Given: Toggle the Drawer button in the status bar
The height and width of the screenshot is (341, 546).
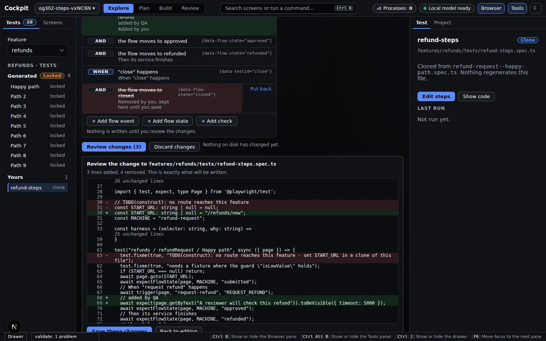Looking at the screenshot, I should coord(16,336).
